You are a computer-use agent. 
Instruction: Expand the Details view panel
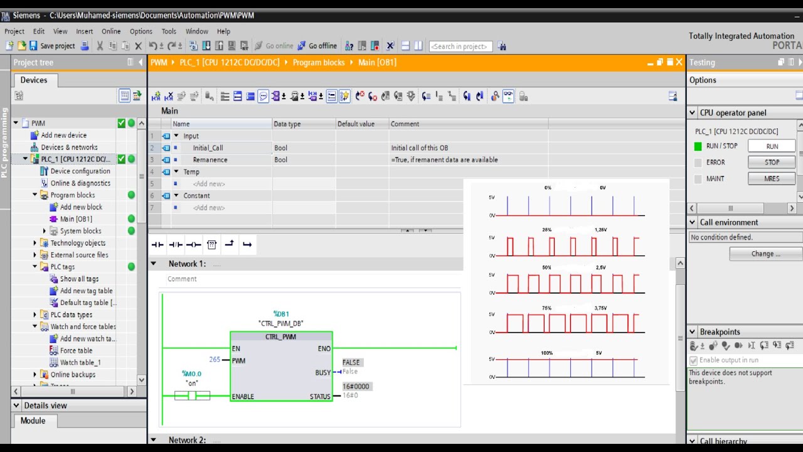tap(17, 406)
